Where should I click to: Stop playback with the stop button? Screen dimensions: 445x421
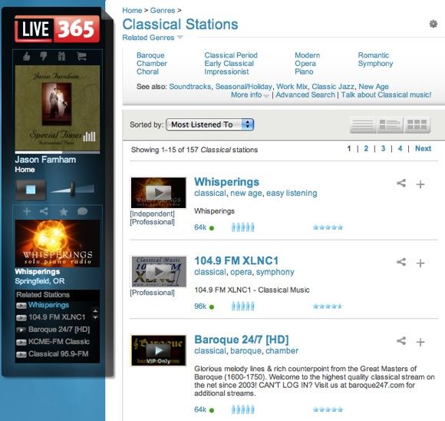(31, 189)
